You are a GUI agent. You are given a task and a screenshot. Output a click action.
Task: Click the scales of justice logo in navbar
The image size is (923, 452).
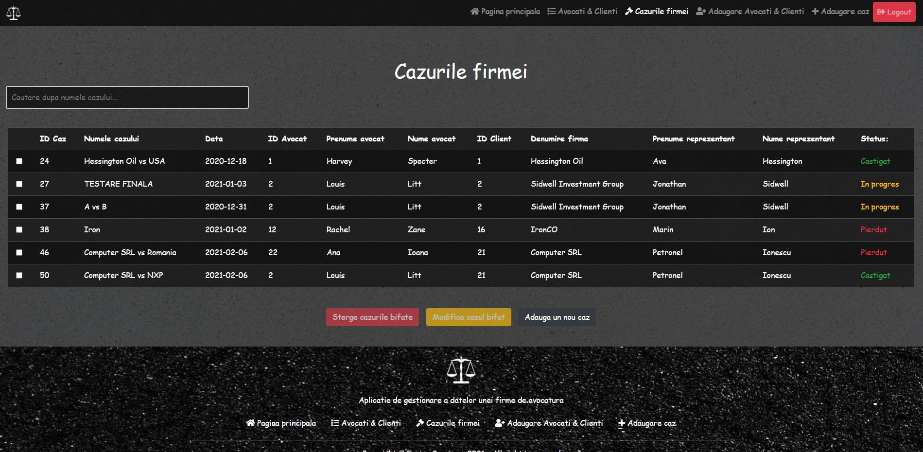pos(14,13)
